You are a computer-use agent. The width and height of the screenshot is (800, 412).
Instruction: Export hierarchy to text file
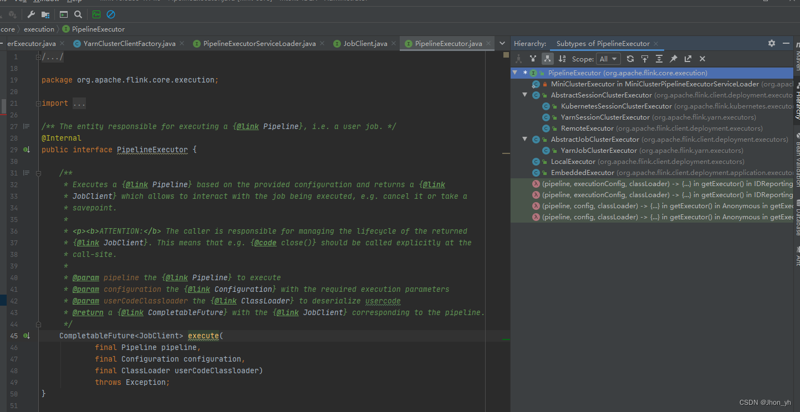pyautogui.click(x=688, y=59)
